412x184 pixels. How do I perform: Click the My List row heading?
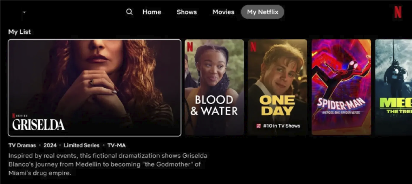[x=19, y=32]
